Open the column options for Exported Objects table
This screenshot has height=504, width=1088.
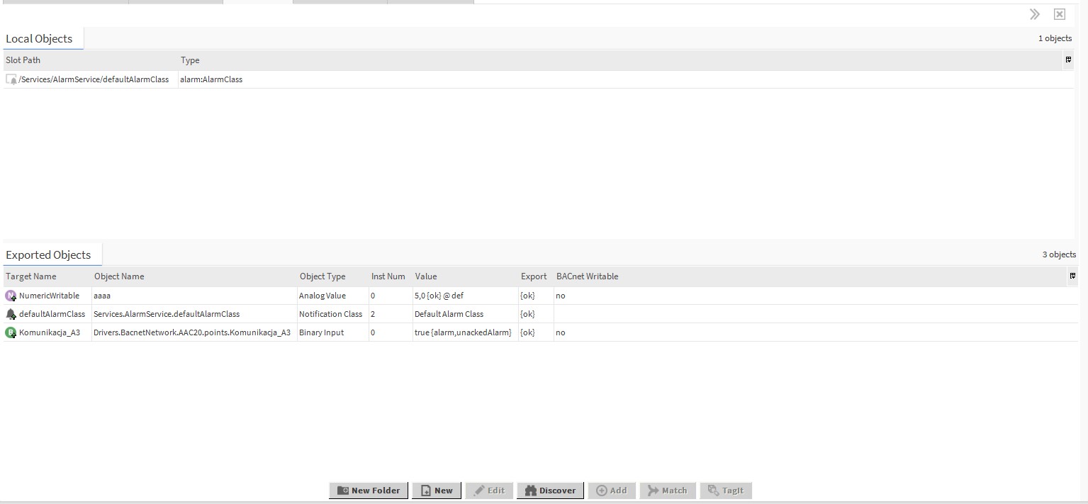tap(1073, 276)
